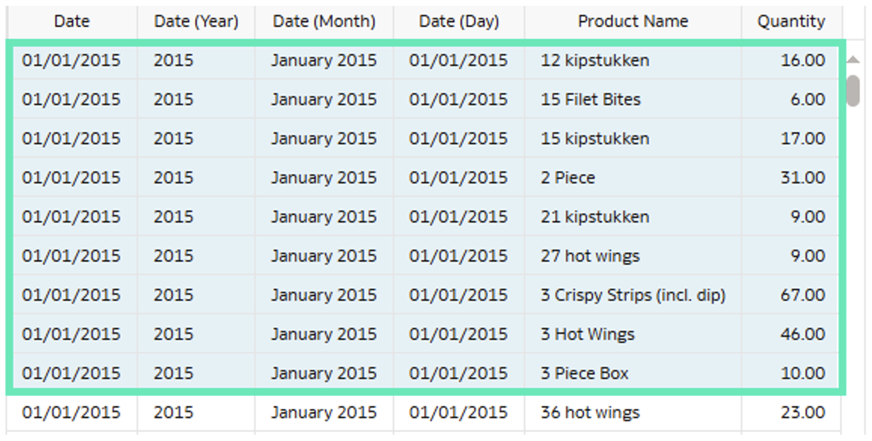Select the 36 hot wings cell
Viewport: 872px width, 441px height.
tap(590, 413)
